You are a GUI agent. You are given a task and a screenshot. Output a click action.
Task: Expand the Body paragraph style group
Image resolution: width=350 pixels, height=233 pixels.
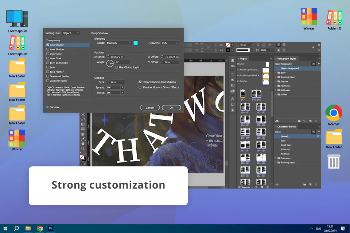pos(276,73)
